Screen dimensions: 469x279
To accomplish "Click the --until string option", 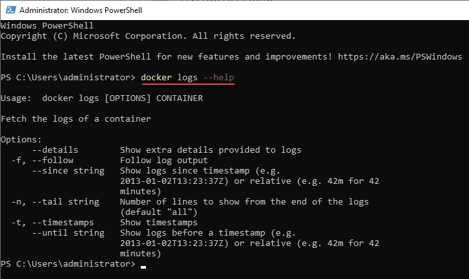I will (x=68, y=233).
